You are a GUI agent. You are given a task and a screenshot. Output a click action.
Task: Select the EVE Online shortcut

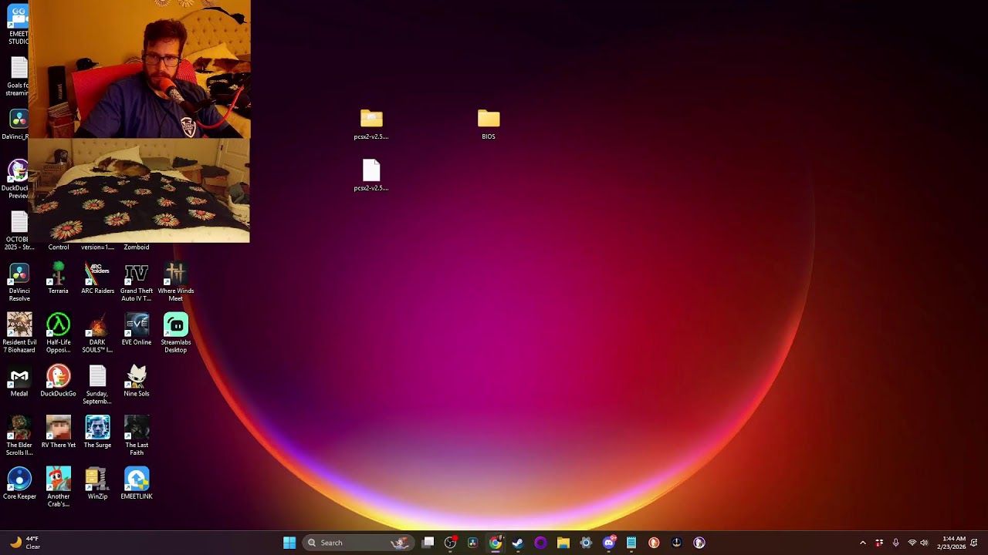point(137,330)
